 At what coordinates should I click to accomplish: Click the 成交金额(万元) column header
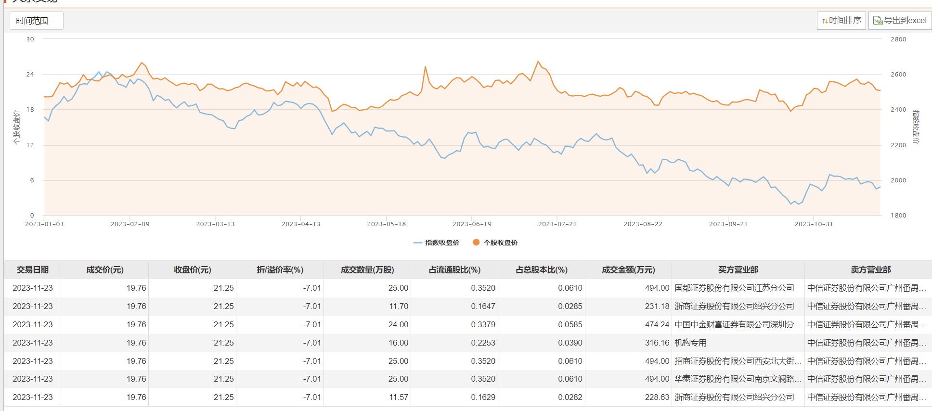(628, 270)
